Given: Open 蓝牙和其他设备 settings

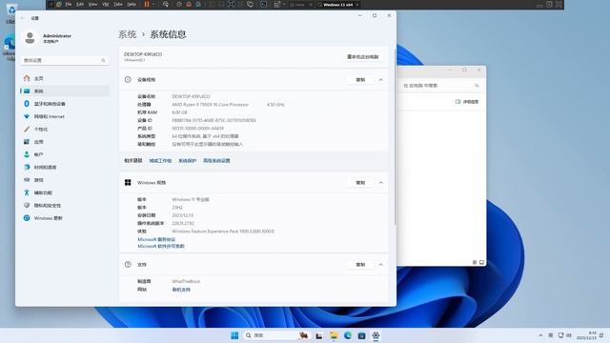Looking at the screenshot, I should click(x=64, y=104).
